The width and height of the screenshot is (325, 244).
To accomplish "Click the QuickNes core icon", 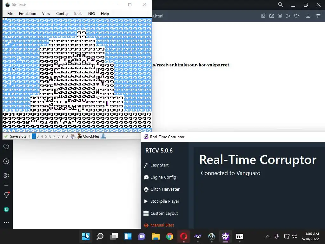I will click(80, 136).
